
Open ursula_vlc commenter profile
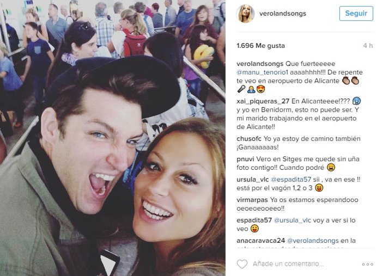click(x=252, y=180)
